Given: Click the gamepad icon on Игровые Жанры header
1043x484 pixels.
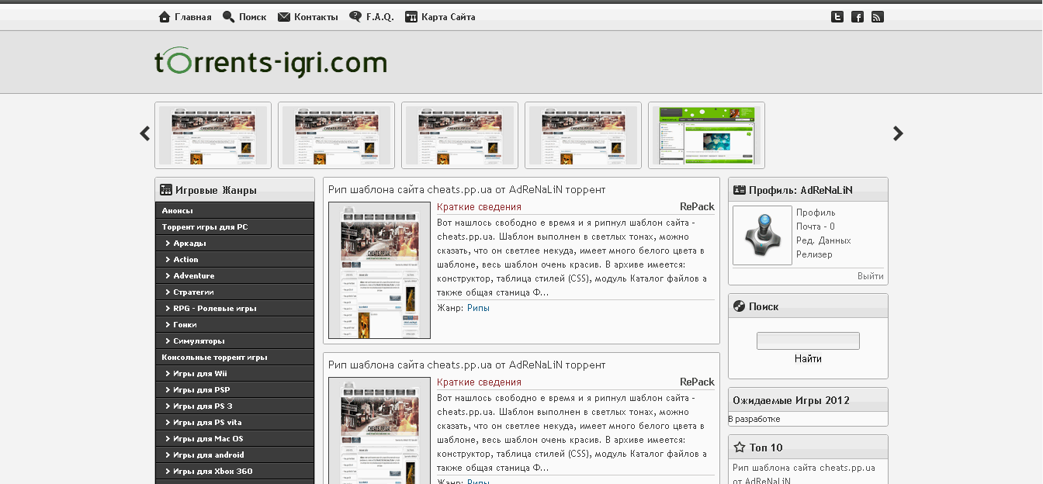Looking at the screenshot, I should tap(165, 188).
